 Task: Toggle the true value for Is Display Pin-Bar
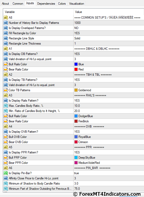click(x=109, y=173)
